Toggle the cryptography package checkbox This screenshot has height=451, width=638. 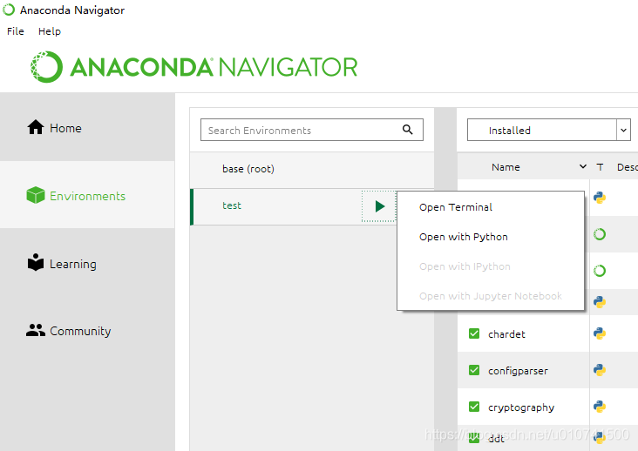pyautogui.click(x=474, y=407)
